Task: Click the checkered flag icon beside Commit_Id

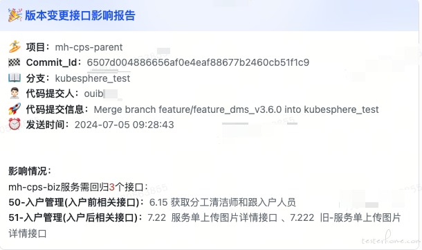Action: [x=15, y=62]
